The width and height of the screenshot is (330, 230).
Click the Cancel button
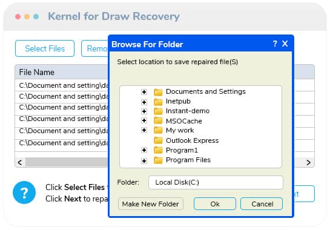click(x=262, y=204)
